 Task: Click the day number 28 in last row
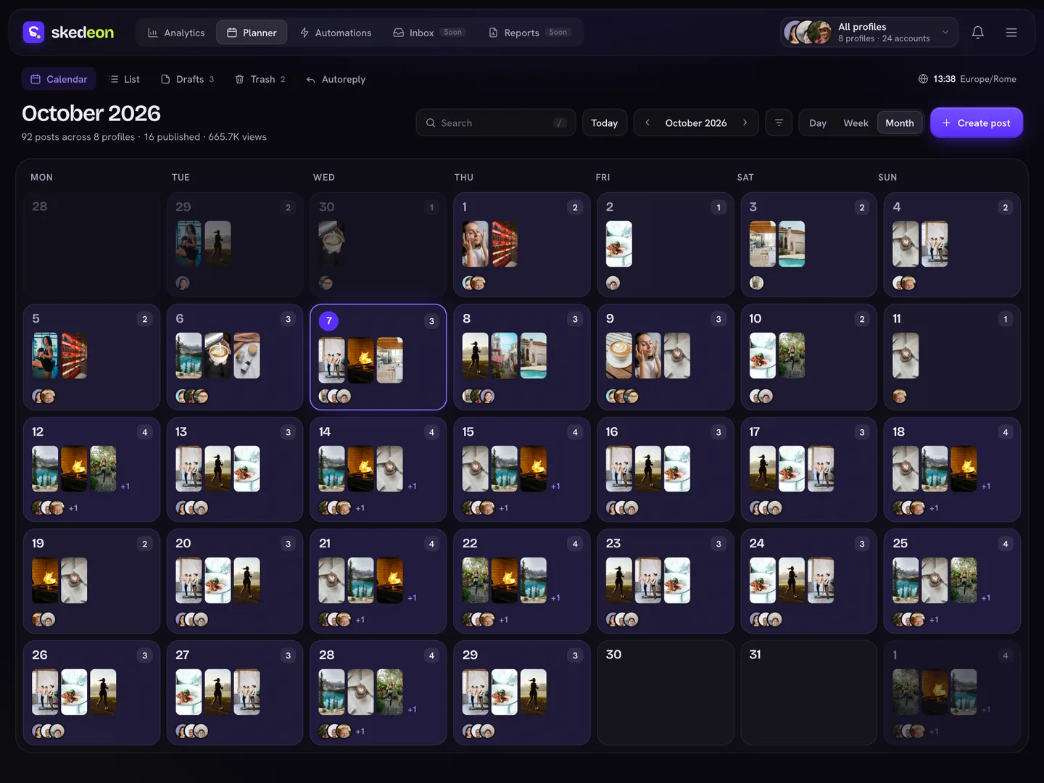click(327, 655)
